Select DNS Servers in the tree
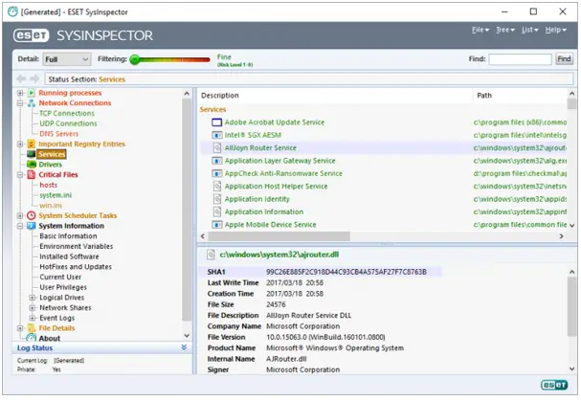Screen dimensions: 581x400 tap(59, 134)
